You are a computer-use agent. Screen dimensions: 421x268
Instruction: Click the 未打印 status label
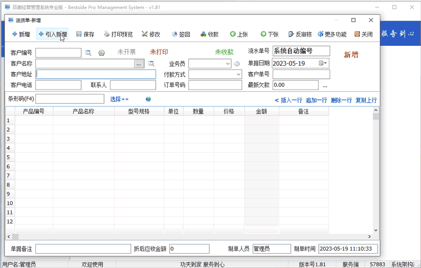click(159, 52)
